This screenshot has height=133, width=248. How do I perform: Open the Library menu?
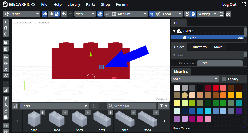point(74,5)
